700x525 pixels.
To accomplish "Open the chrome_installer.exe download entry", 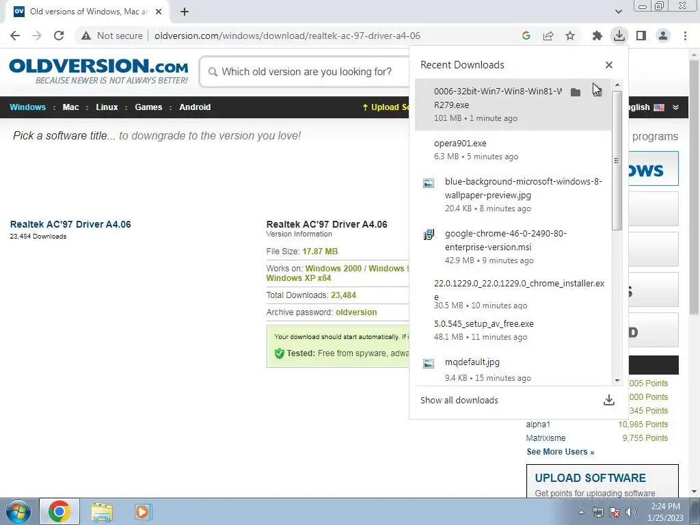I will click(513, 294).
